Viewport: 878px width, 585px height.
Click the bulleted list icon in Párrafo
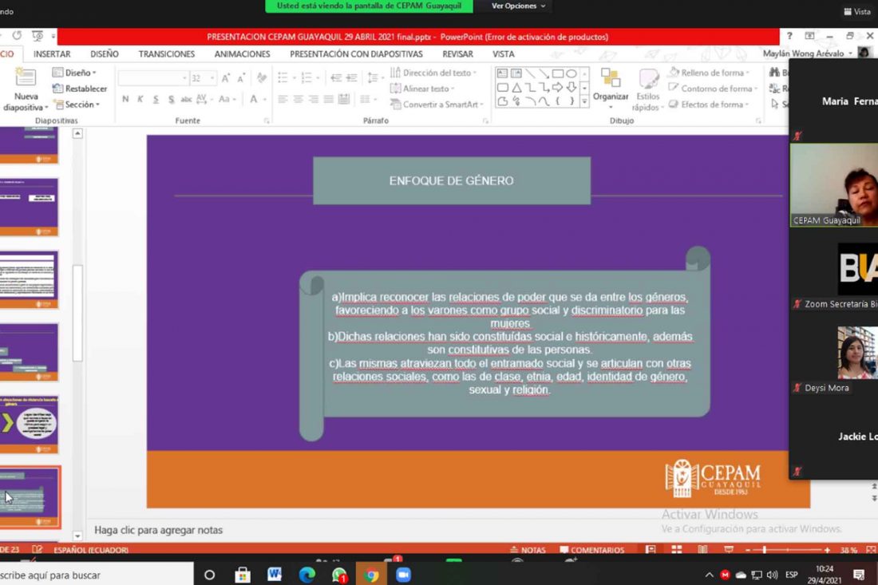[x=280, y=77]
